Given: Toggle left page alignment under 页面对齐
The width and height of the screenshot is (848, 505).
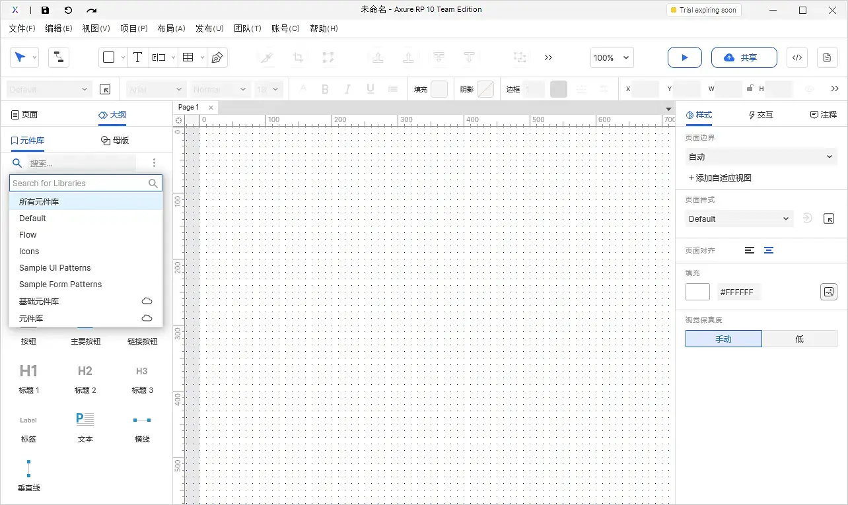Looking at the screenshot, I should (750, 250).
